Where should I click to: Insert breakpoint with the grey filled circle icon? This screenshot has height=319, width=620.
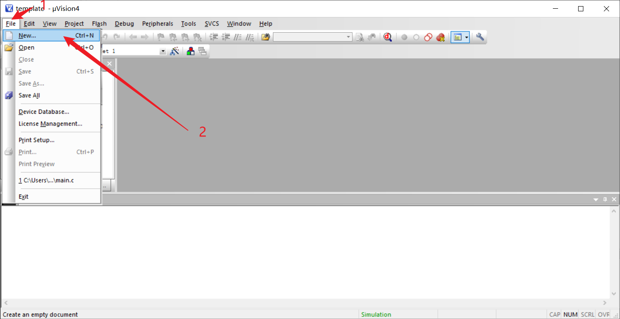click(x=404, y=37)
